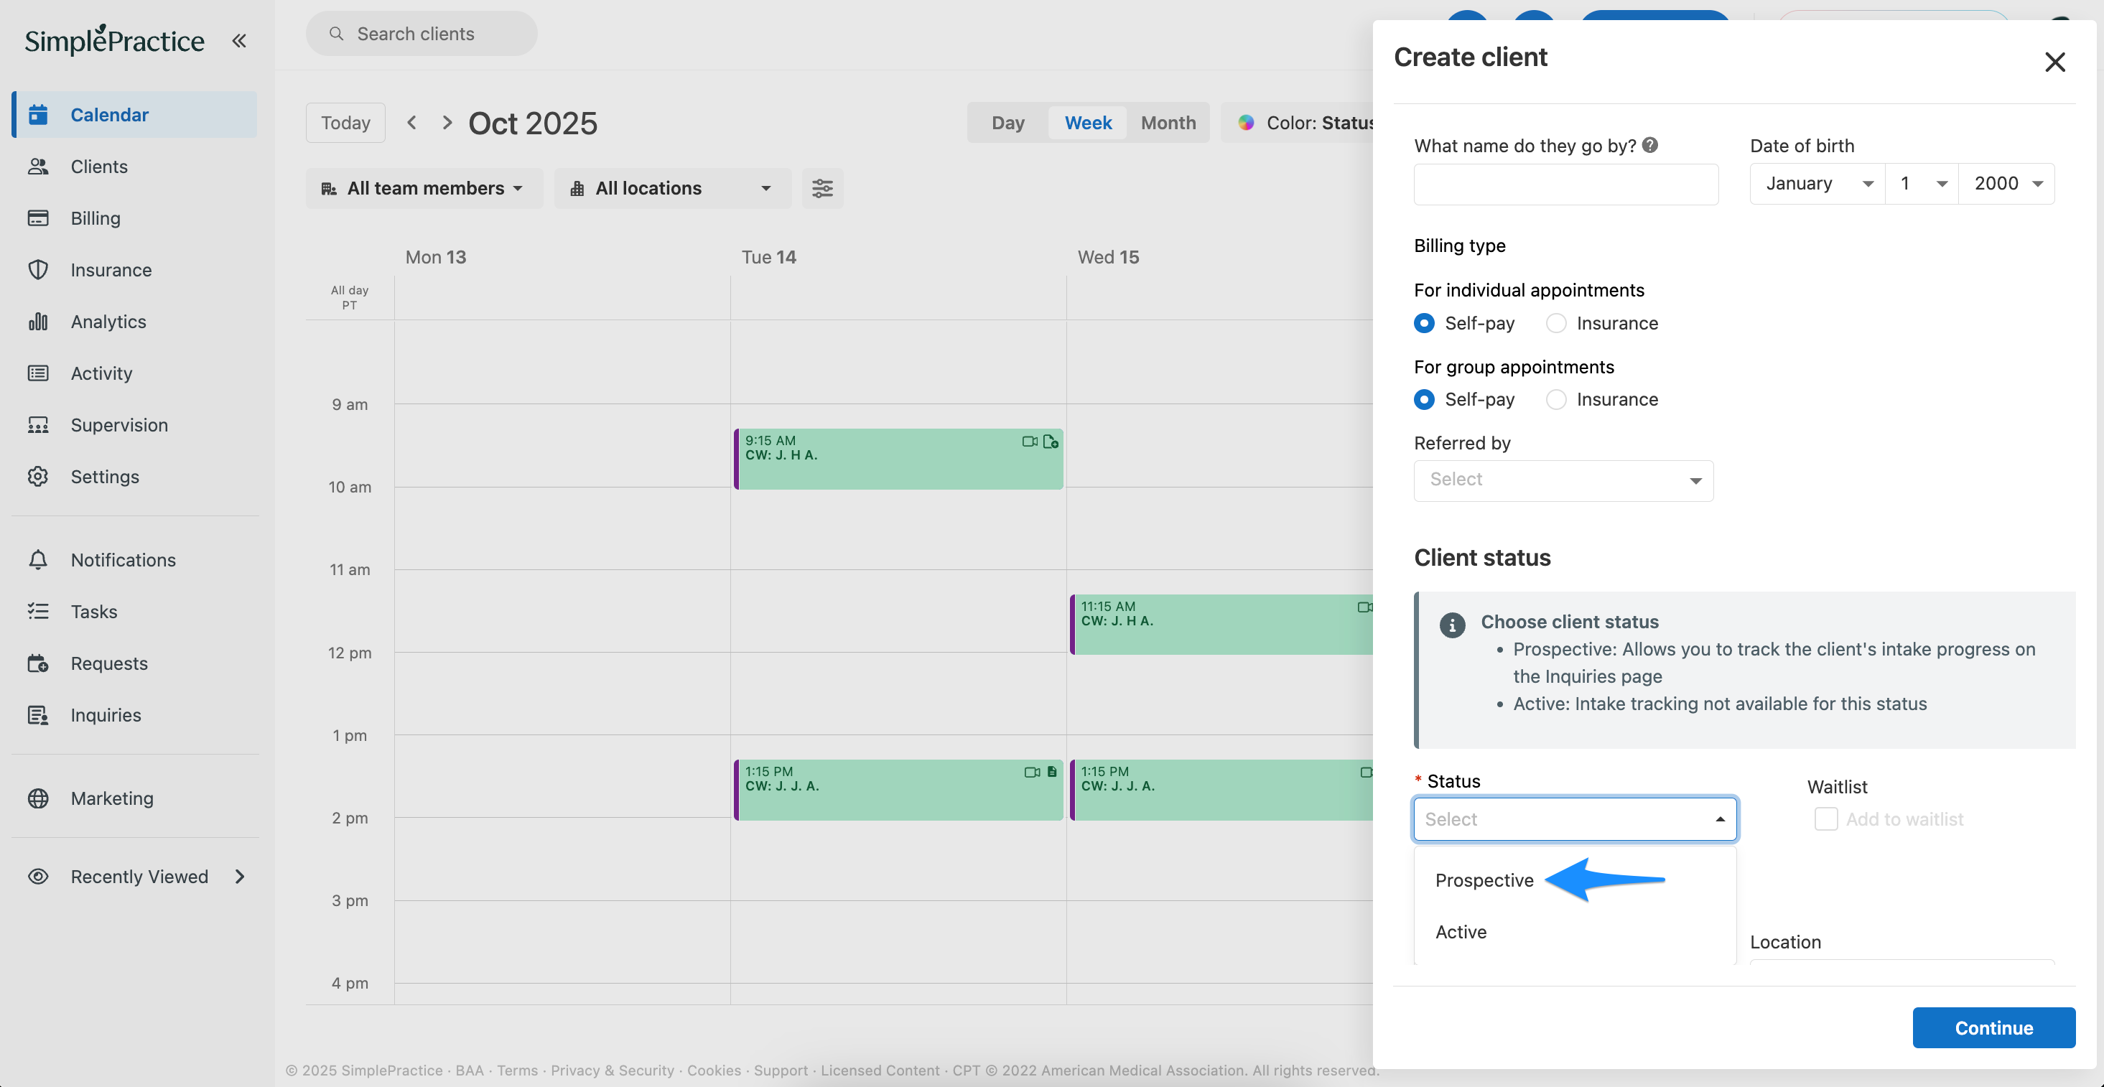Screen dimensions: 2104x1087
Task: Open the Referred by dropdown
Action: tap(1563, 480)
